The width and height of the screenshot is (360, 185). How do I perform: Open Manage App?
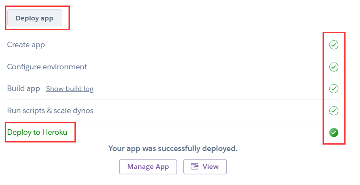point(148,166)
